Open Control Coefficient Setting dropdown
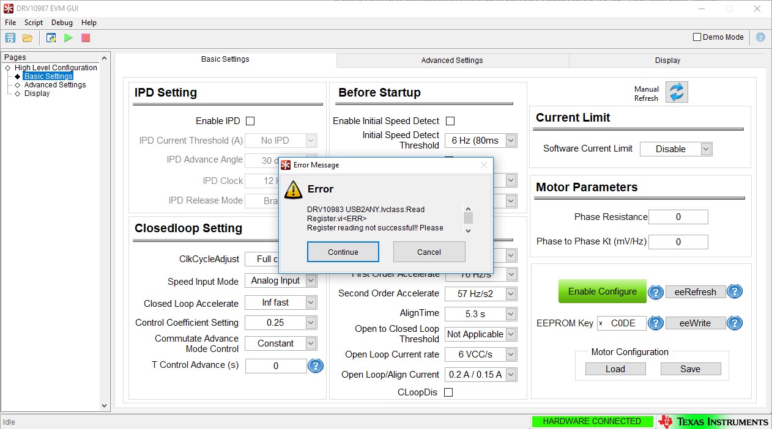The image size is (772, 429). pos(311,323)
